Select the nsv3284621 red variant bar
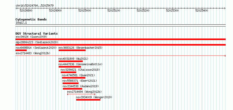The height and width of the screenshot is (110, 233). click(69, 72)
